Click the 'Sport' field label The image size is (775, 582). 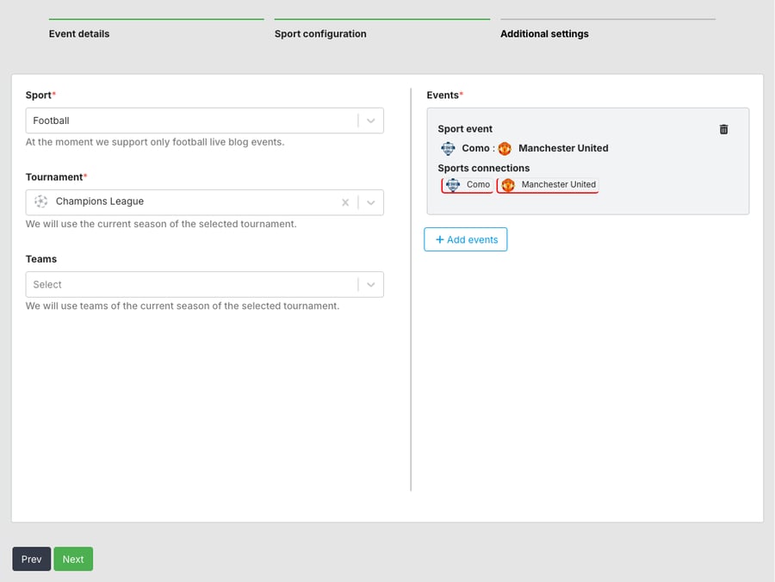(39, 96)
